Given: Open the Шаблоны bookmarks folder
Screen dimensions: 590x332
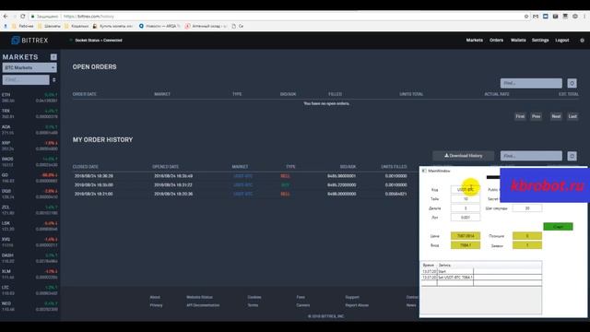Looking at the screenshot, I should (49, 26).
